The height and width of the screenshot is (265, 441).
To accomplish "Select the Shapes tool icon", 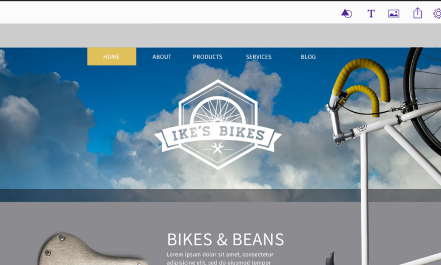I will pos(347,13).
